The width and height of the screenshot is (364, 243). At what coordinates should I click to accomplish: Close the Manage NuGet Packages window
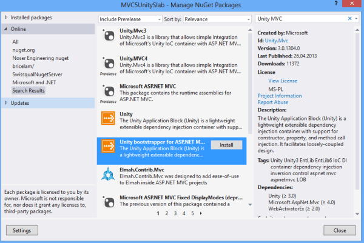pyautogui.click(x=352, y=3)
